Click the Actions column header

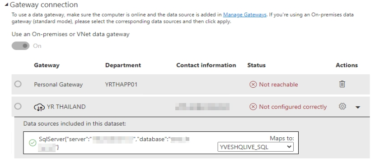347,65
